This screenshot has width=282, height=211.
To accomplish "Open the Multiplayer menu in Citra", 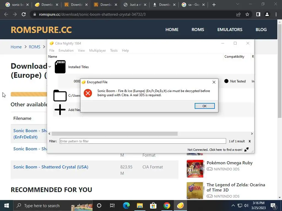I will [x=97, y=51].
